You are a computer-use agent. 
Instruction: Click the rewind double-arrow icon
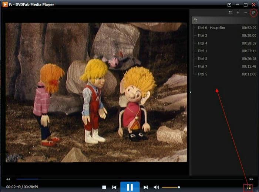[8, 179]
